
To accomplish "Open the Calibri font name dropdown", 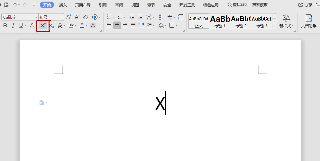I will click(36, 17).
